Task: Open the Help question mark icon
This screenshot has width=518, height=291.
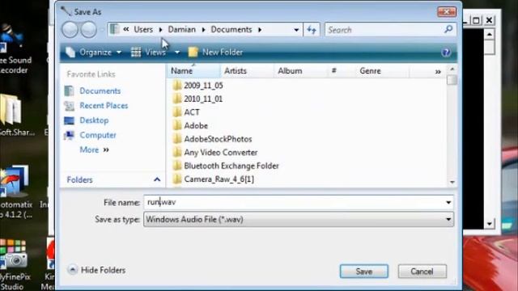Action: 446,52
